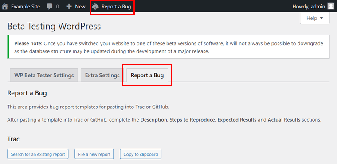
Task: Click the bold Actual Results text
Action: tap(284, 120)
